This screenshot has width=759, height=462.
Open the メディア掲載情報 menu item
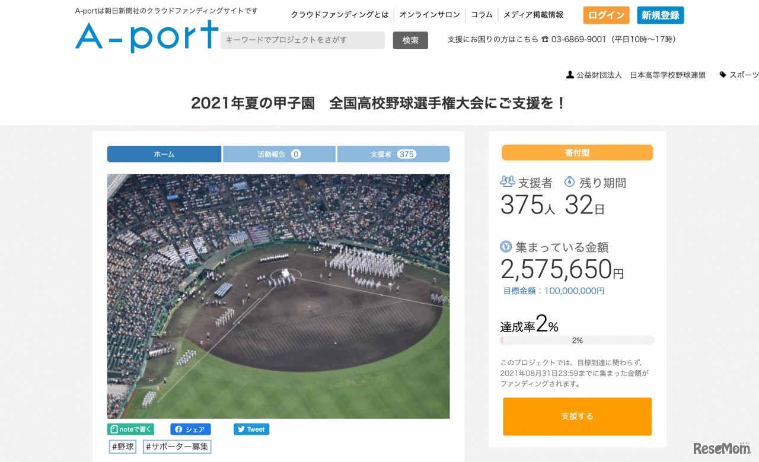click(533, 15)
